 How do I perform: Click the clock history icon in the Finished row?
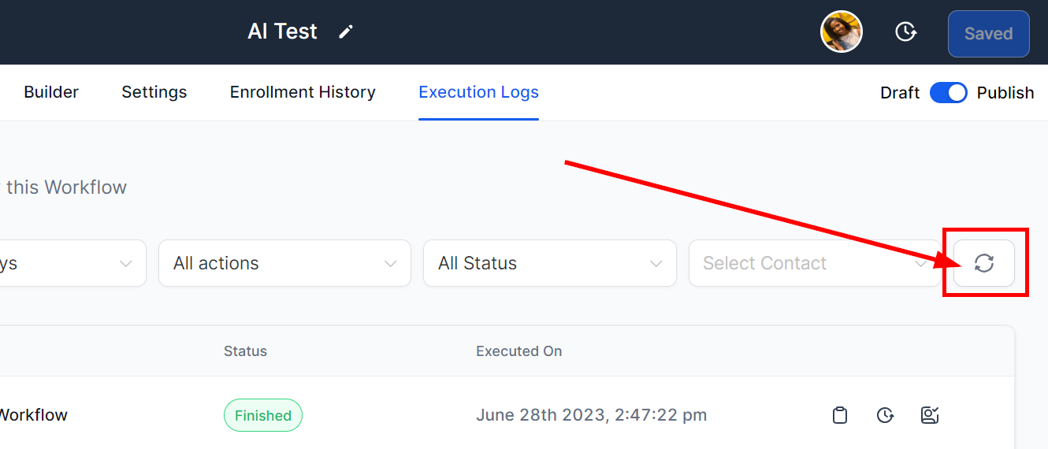[885, 415]
